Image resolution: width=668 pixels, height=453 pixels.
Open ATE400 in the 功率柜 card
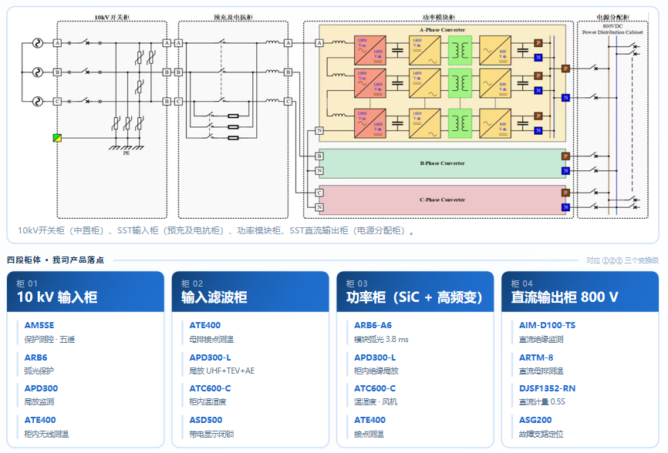point(369,420)
